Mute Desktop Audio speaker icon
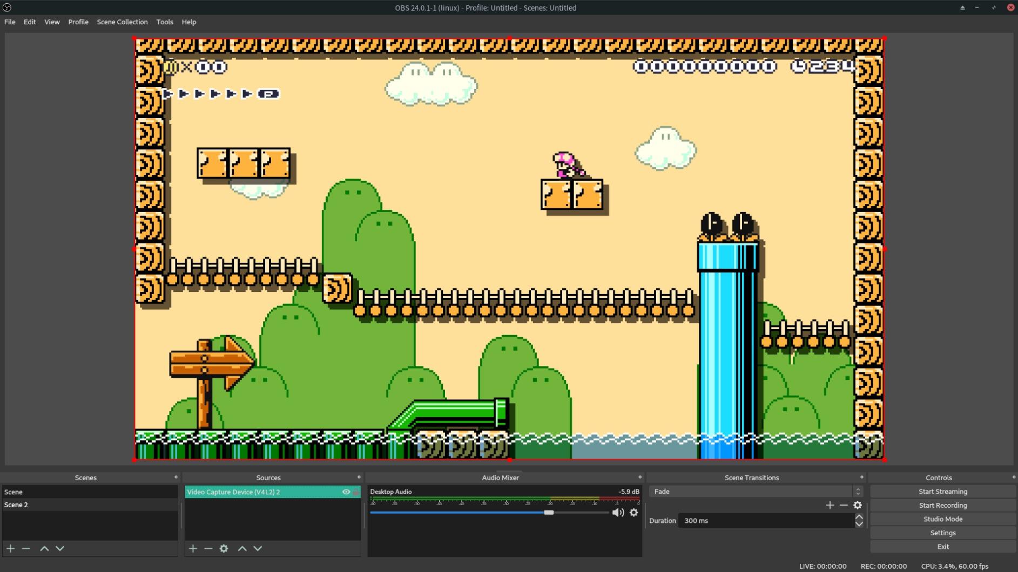Screen dimensions: 1018x572 tap(618, 513)
